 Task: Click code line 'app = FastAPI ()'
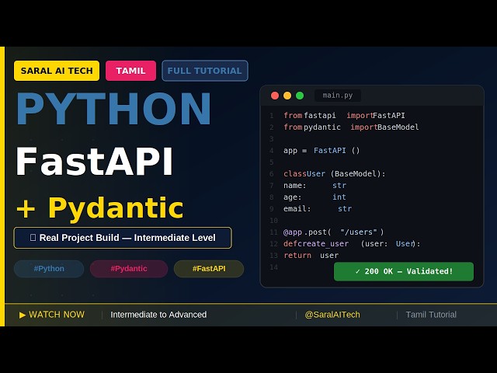click(x=321, y=150)
